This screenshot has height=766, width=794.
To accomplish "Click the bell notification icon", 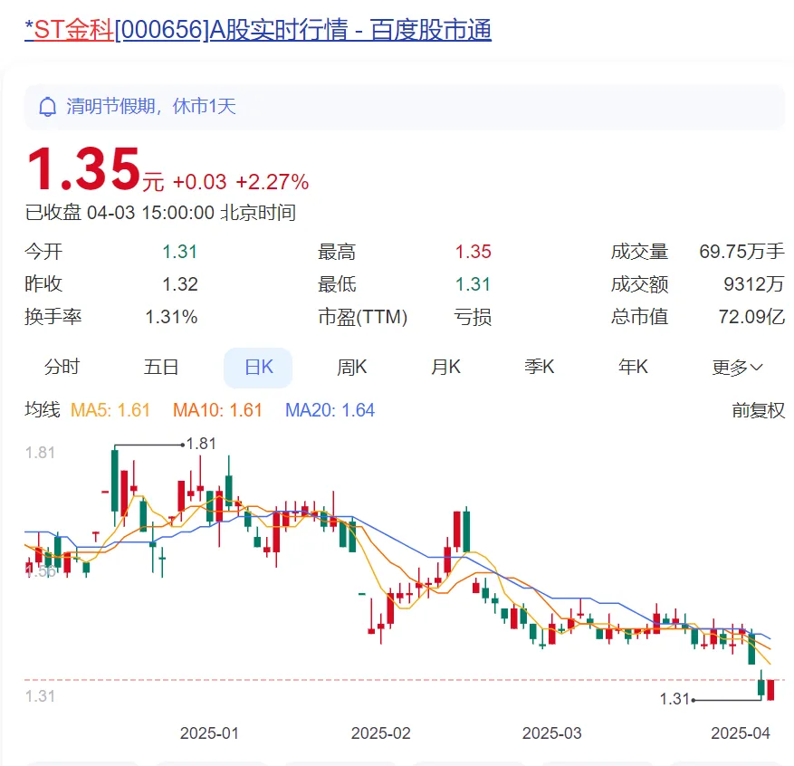I will coord(48,107).
